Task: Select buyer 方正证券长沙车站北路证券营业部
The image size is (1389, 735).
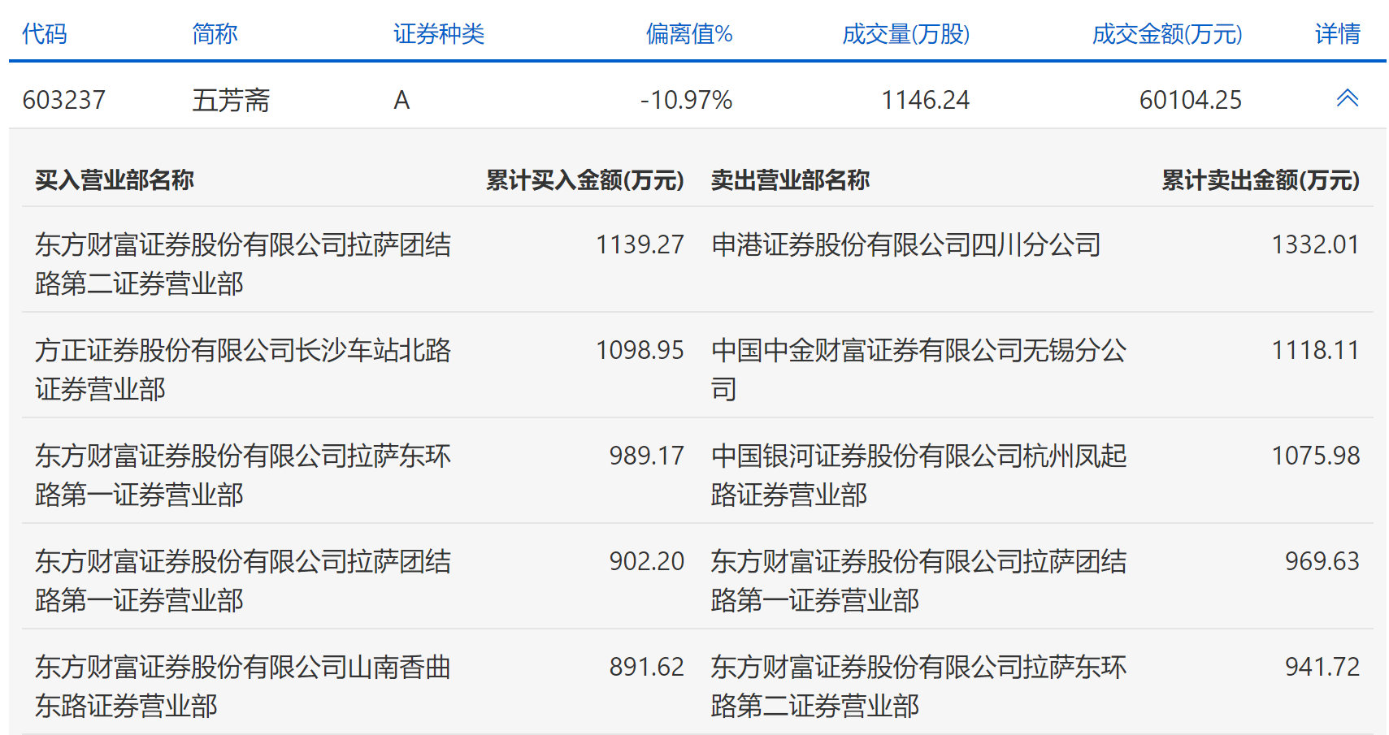Action: (243, 370)
